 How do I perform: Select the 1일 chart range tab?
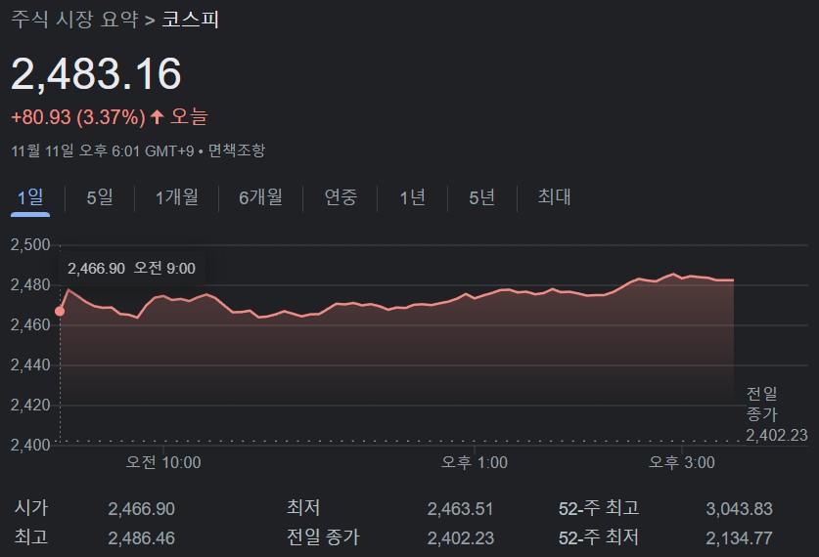point(30,197)
